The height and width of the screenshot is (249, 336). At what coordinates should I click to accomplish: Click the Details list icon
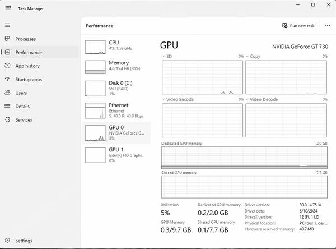tap(7, 106)
